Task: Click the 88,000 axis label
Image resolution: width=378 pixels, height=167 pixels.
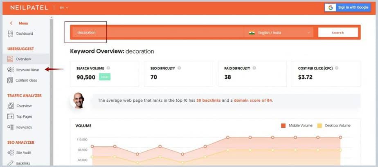Action: click(82, 150)
